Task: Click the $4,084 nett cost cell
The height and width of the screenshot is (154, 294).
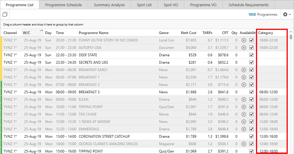Action: (191, 48)
